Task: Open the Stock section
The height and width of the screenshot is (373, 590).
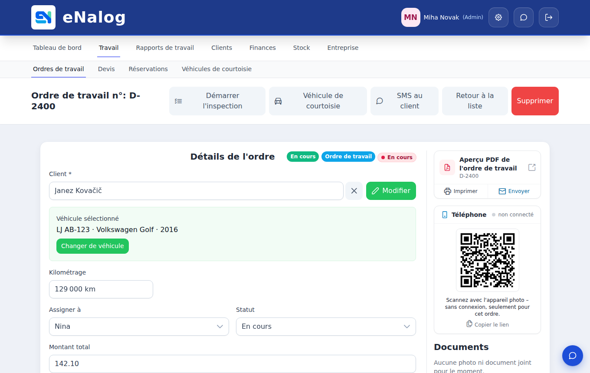Action: pyautogui.click(x=302, y=48)
